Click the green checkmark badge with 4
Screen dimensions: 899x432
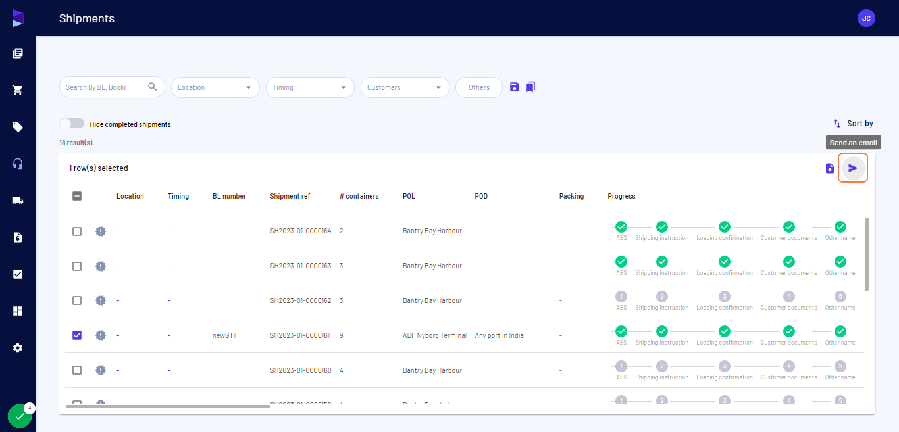point(20,416)
